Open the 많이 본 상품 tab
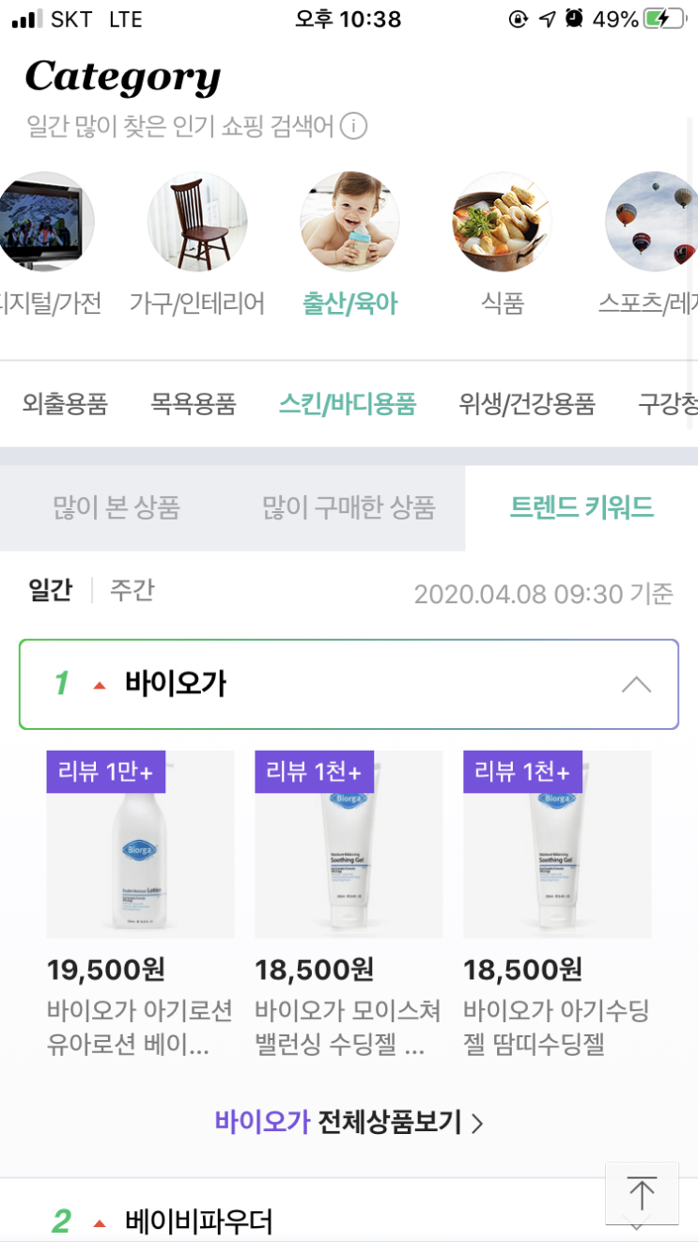This screenshot has width=698, height=1242. (116, 508)
